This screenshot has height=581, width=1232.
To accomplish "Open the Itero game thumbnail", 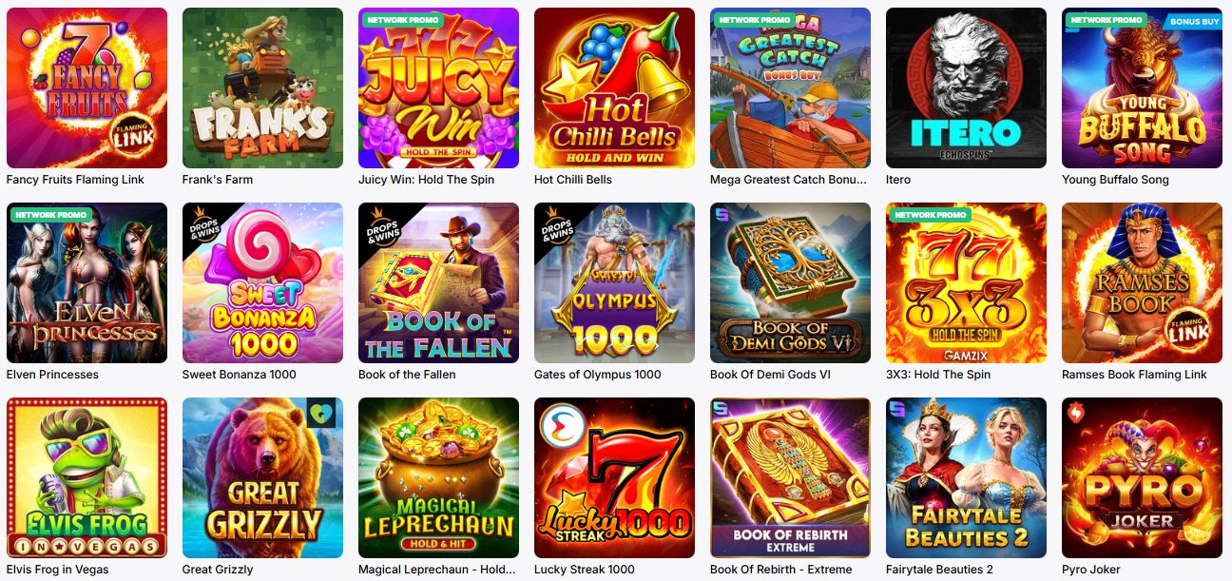I will coord(966,87).
